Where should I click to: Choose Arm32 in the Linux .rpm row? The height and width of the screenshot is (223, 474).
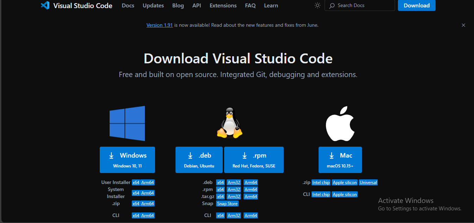click(x=234, y=190)
